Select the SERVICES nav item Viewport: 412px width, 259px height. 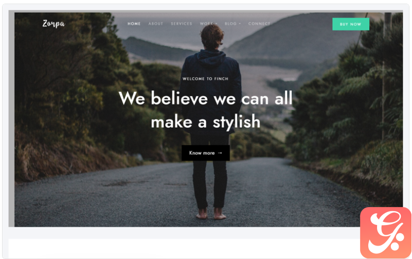[x=181, y=24]
